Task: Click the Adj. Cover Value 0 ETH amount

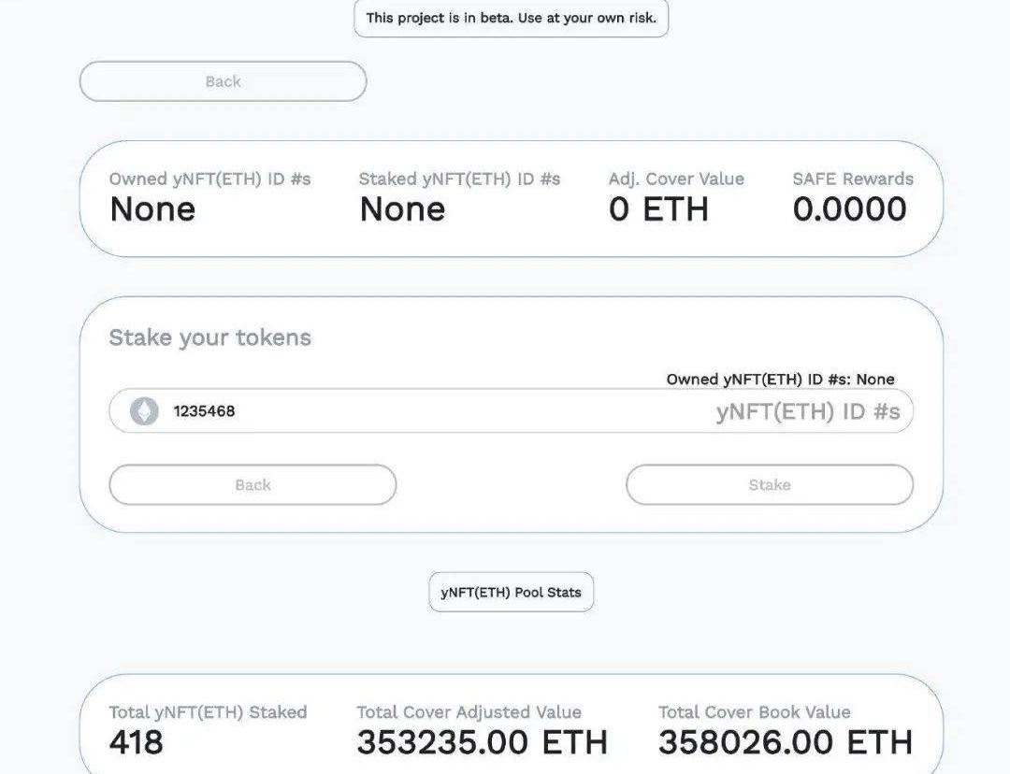Action: 658,209
